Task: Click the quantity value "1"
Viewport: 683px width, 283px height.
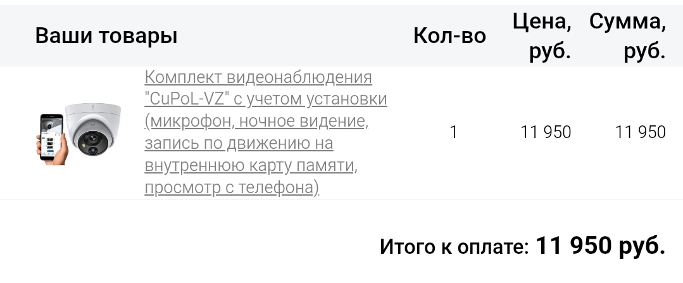Action: click(x=453, y=132)
